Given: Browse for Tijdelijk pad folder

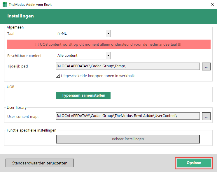Looking at the screenshot, I should coord(206,66).
